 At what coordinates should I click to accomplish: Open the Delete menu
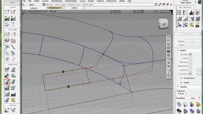37,1
